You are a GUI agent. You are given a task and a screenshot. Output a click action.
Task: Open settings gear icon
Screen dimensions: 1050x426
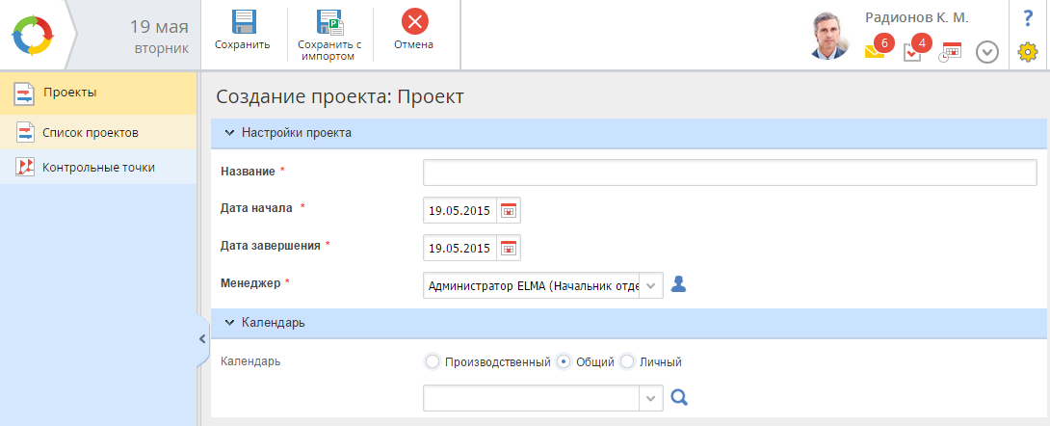[1027, 52]
